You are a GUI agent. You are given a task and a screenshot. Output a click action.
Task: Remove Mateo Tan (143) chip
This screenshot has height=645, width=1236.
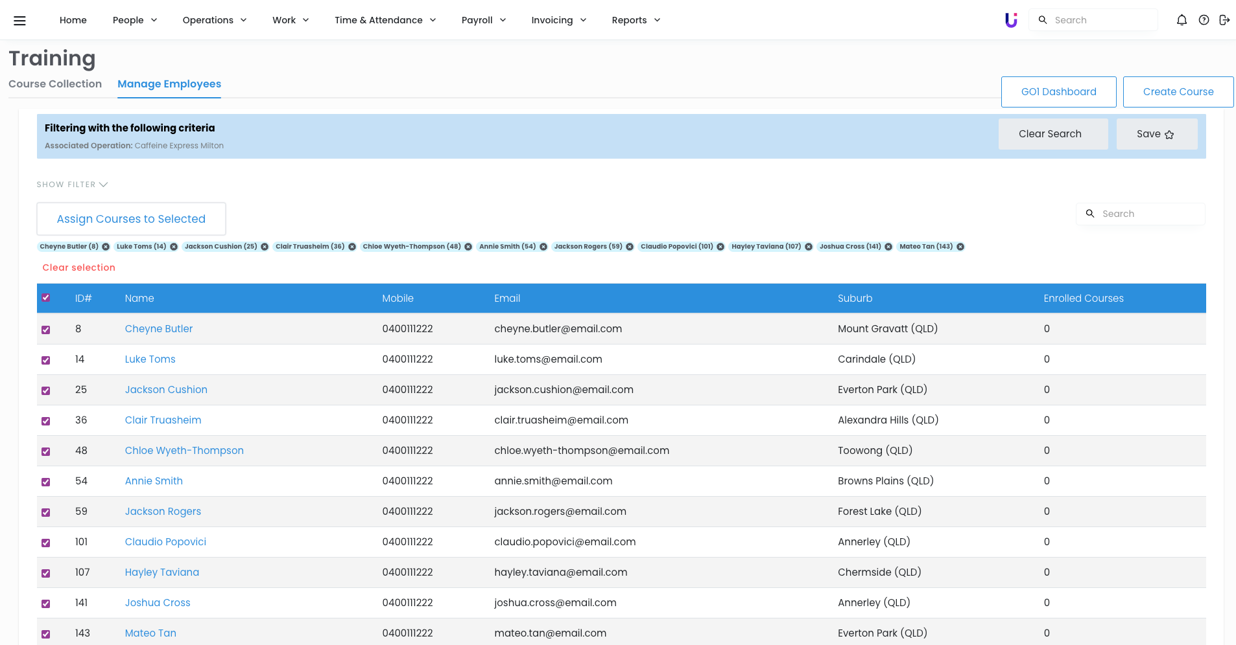960,247
